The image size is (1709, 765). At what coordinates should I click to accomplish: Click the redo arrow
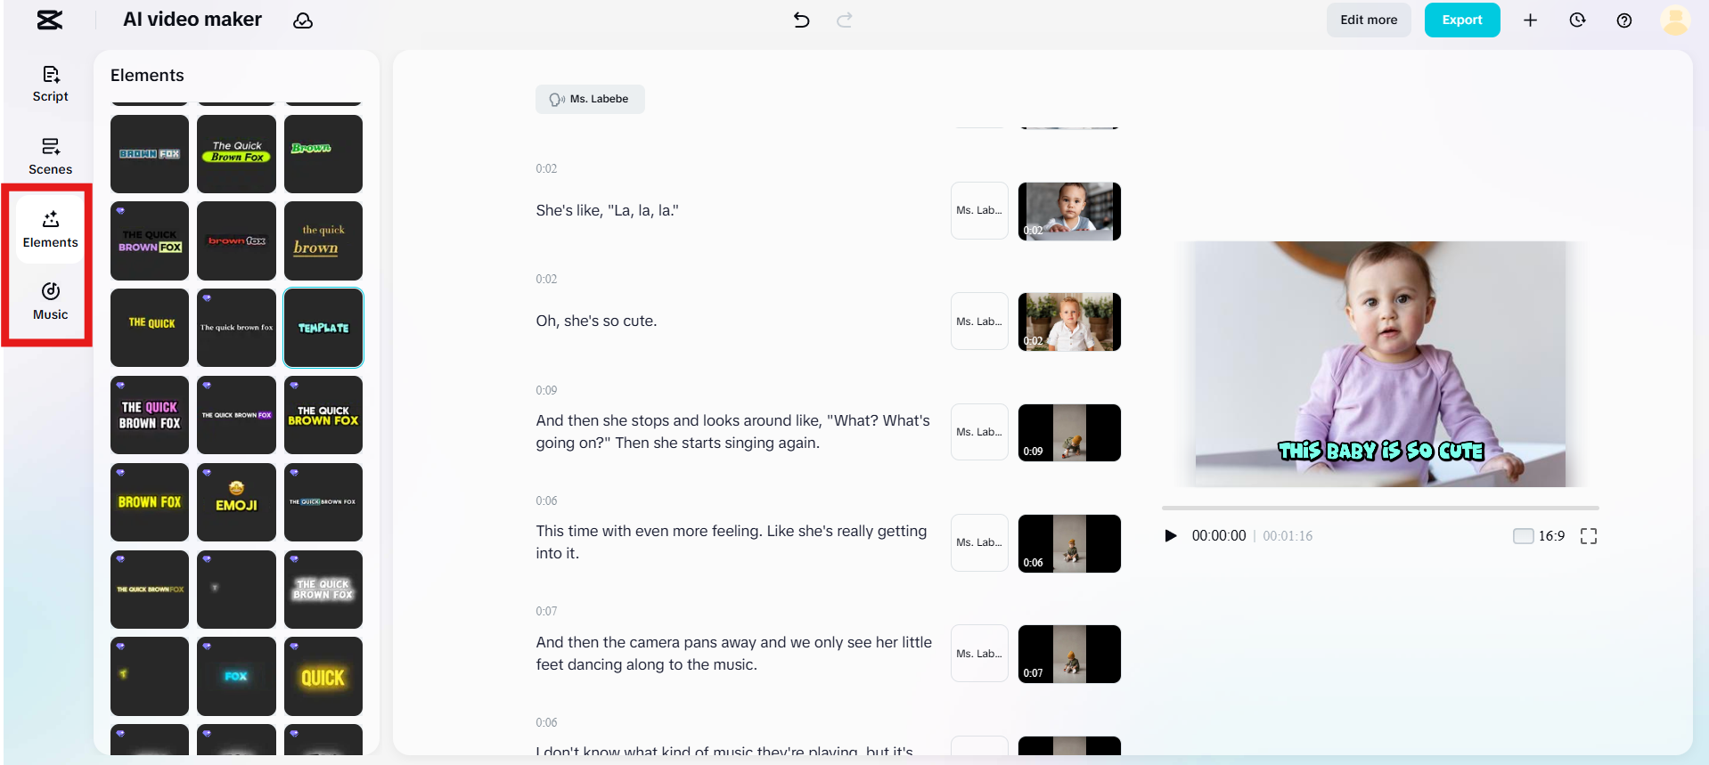[x=845, y=20]
